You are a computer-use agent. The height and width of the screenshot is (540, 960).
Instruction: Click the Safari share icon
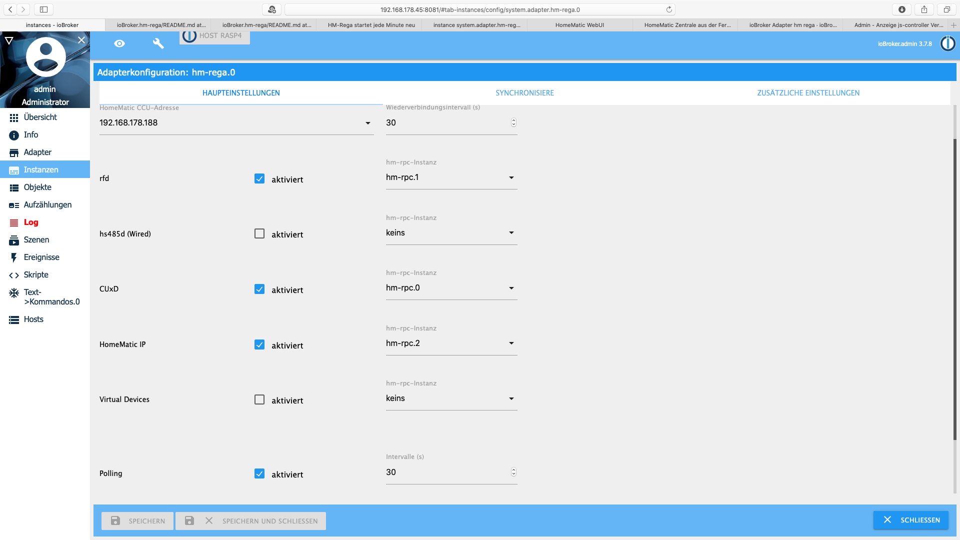click(924, 9)
